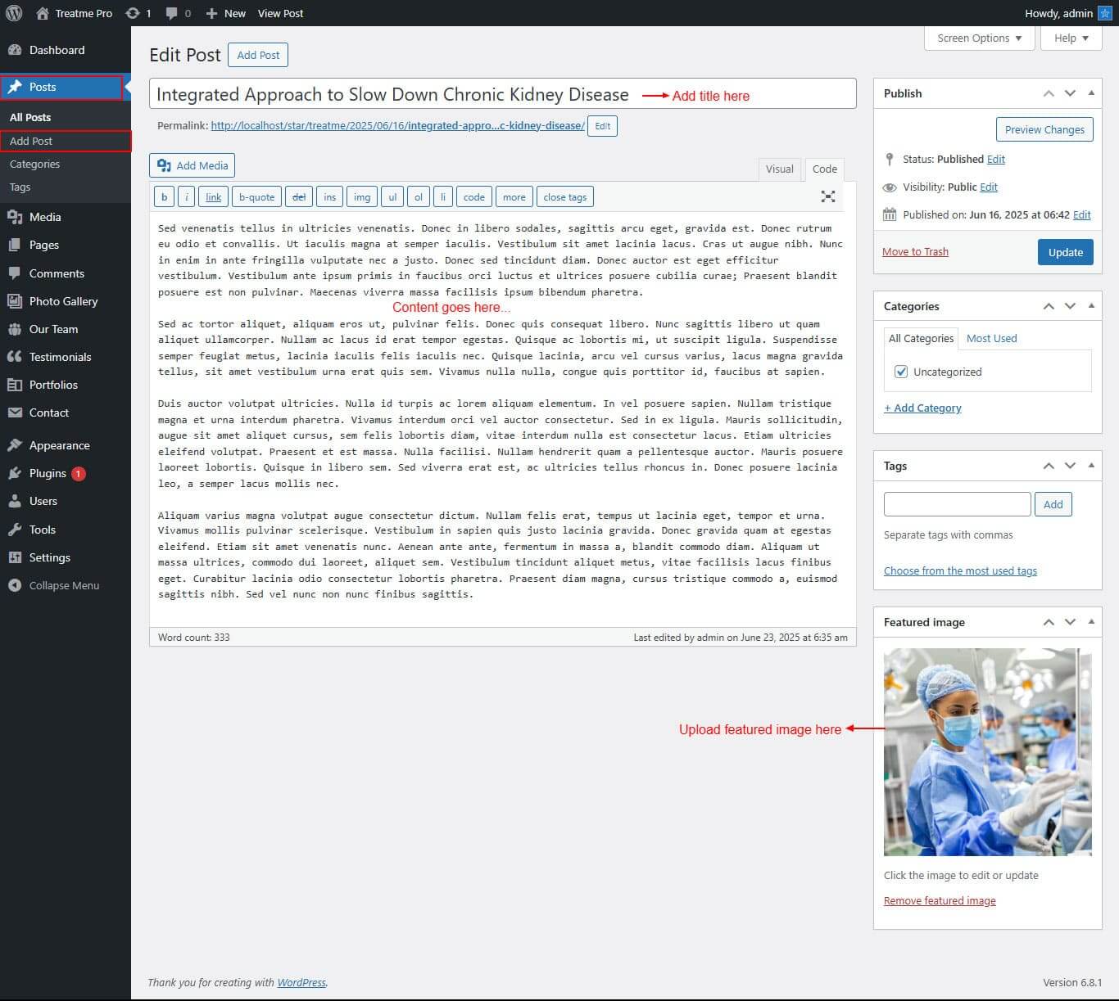Screen dimensions: 1119x1001
Task: Click the admin avatar in top bar
Action: coord(1104,13)
